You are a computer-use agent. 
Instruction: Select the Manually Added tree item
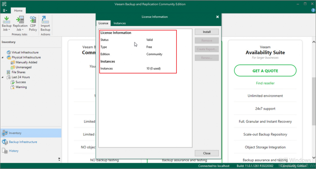click(27, 62)
